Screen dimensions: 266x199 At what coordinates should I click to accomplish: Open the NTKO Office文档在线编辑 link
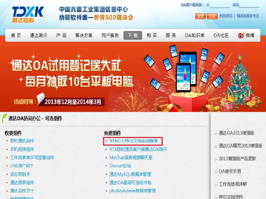(133, 141)
